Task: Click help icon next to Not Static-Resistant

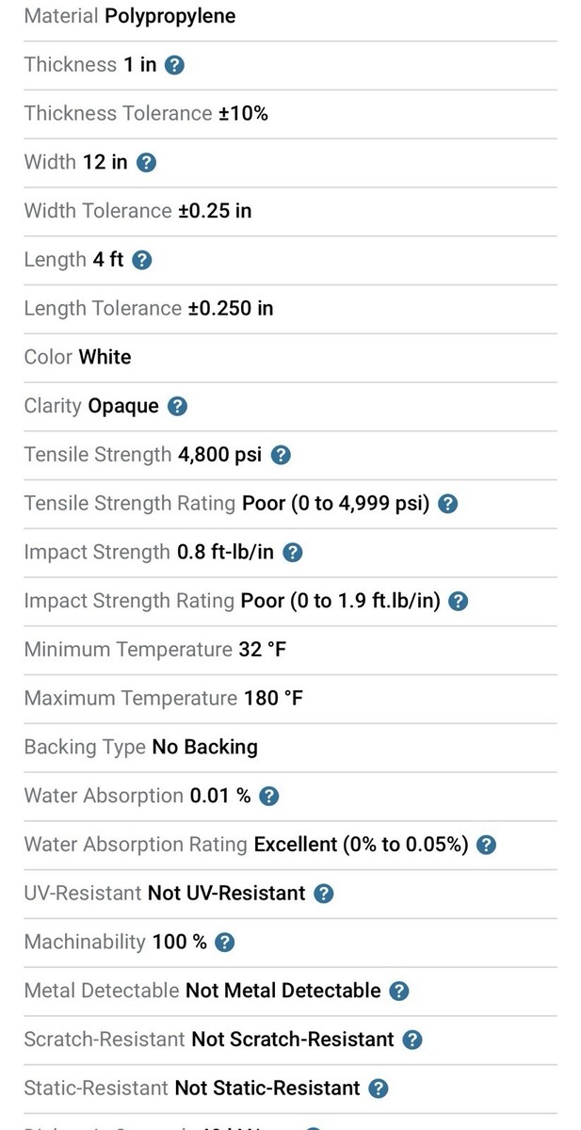Action: click(x=379, y=1089)
